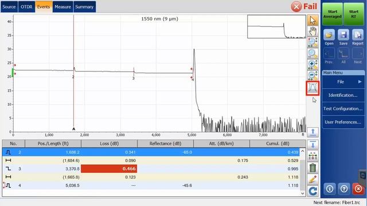This screenshot has height=206, width=367.
Task: Select the arrow pointer tool
Action: (313, 21)
